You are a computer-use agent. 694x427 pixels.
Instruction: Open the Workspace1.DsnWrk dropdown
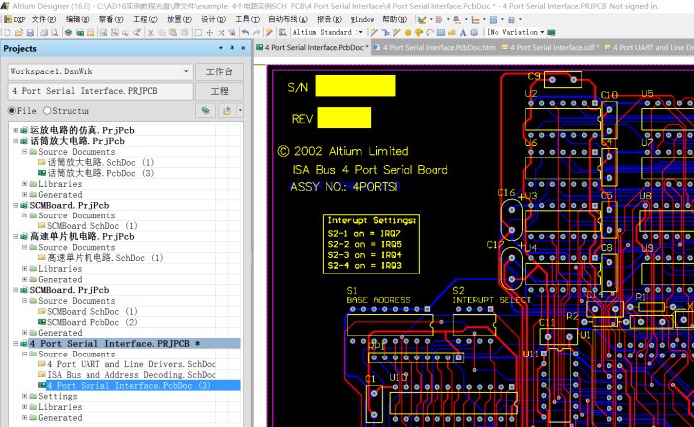click(186, 71)
